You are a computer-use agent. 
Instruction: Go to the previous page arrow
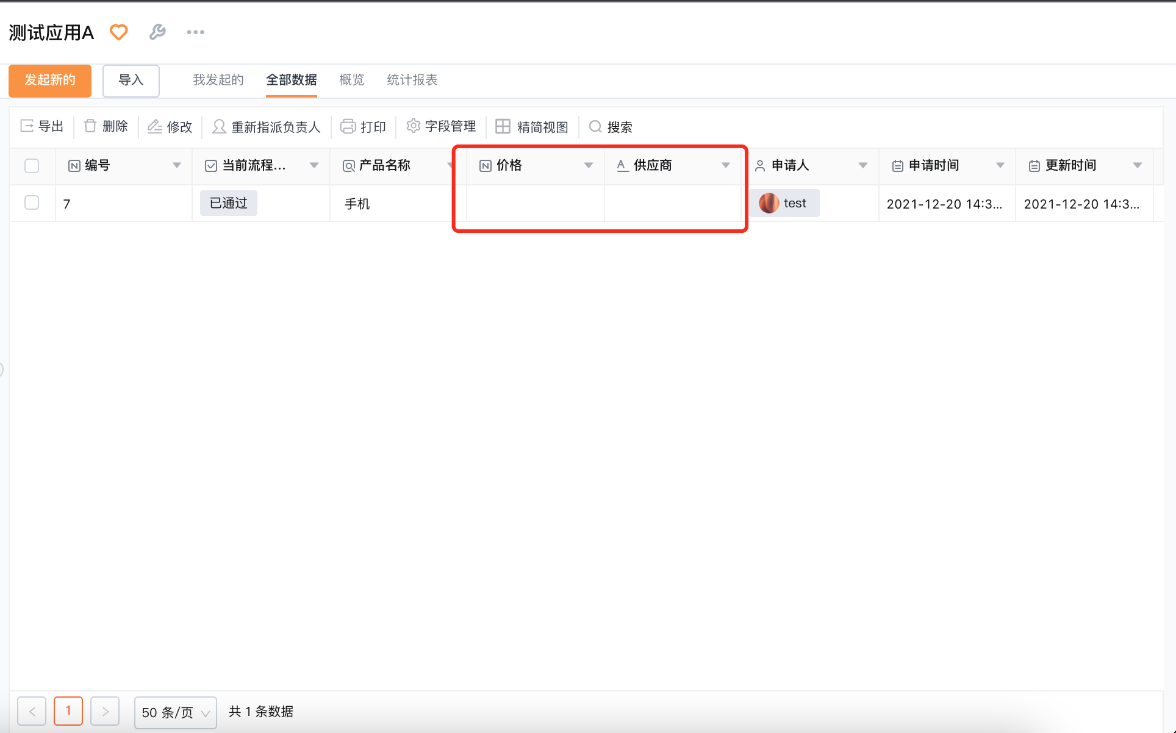click(x=32, y=711)
